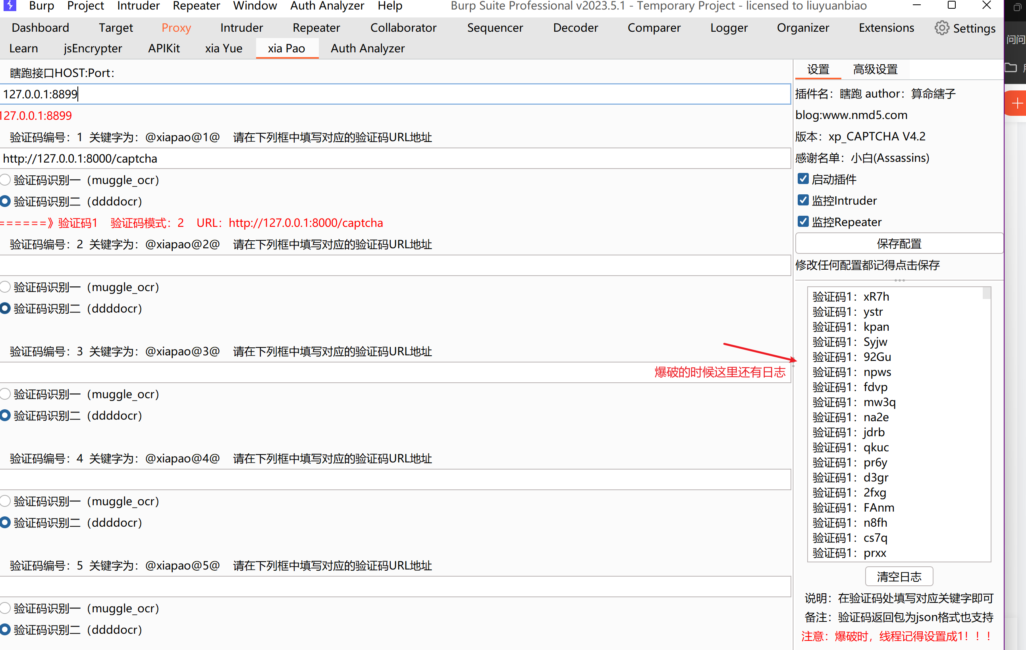Select muggle_ocr radio for captcha 1

6,180
